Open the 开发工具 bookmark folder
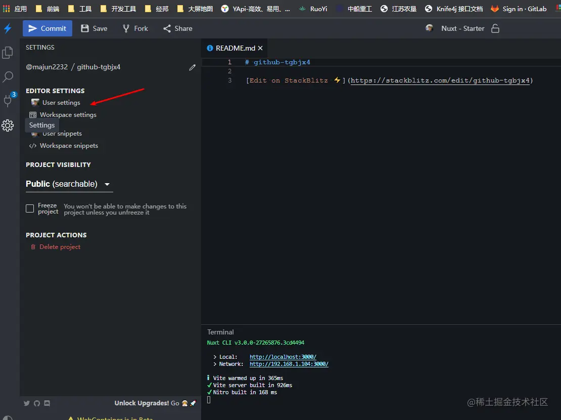This screenshot has width=561, height=420. click(x=118, y=9)
